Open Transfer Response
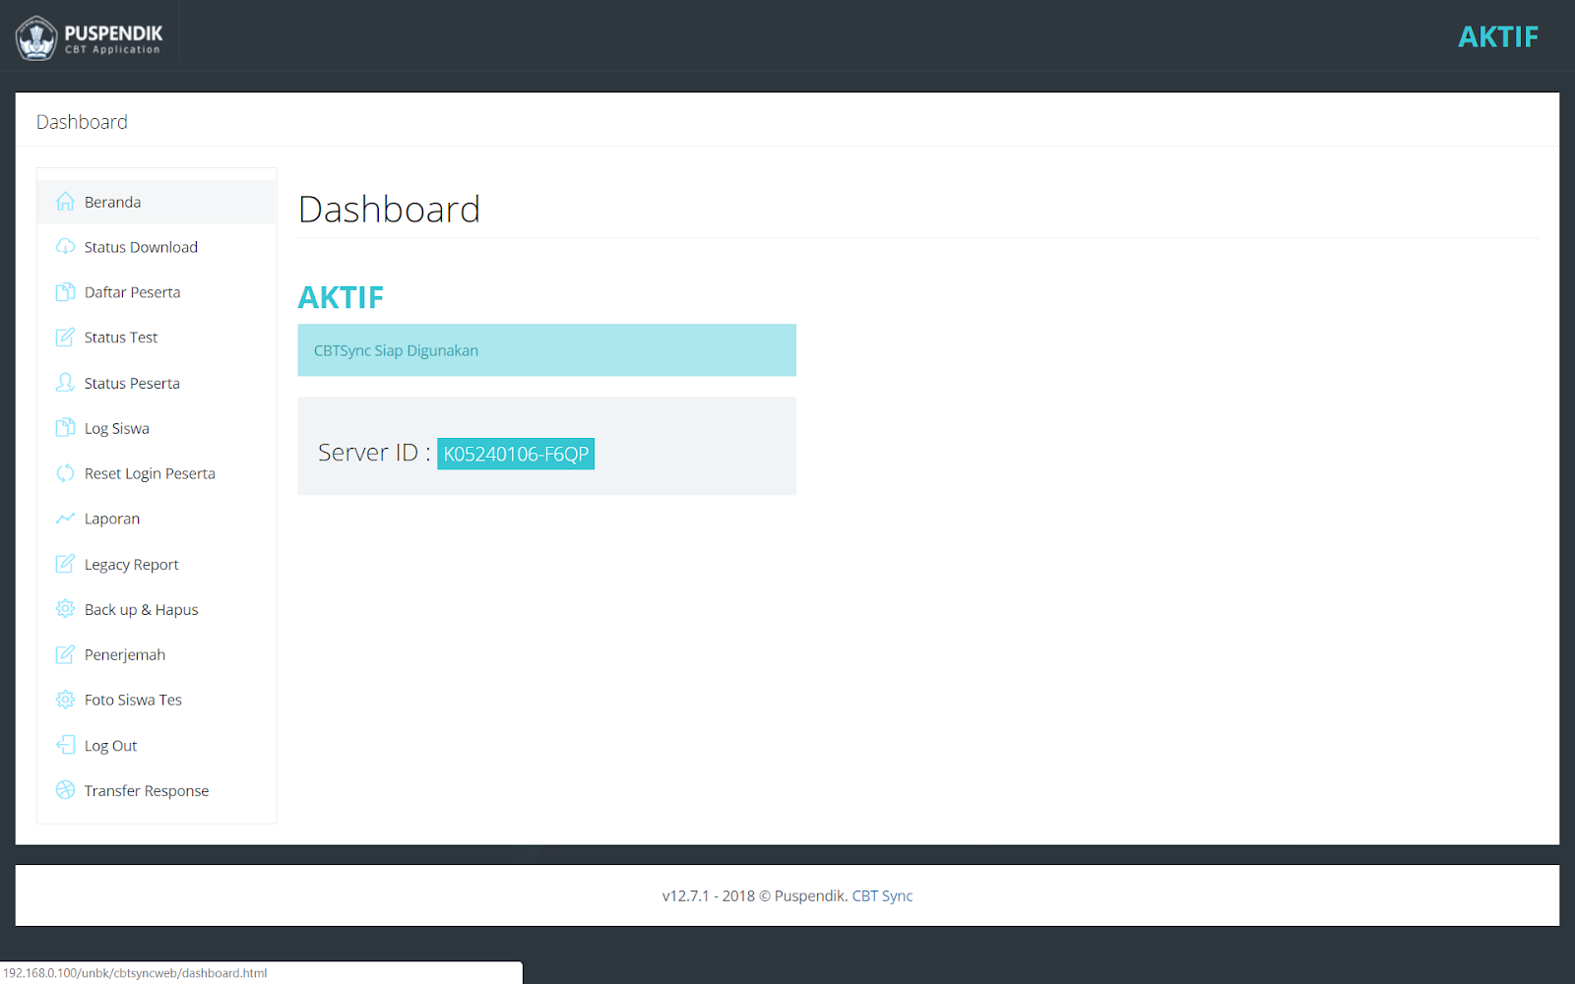Image resolution: width=1575 pixels, height=984 pixels. click(x=157, y=790)
